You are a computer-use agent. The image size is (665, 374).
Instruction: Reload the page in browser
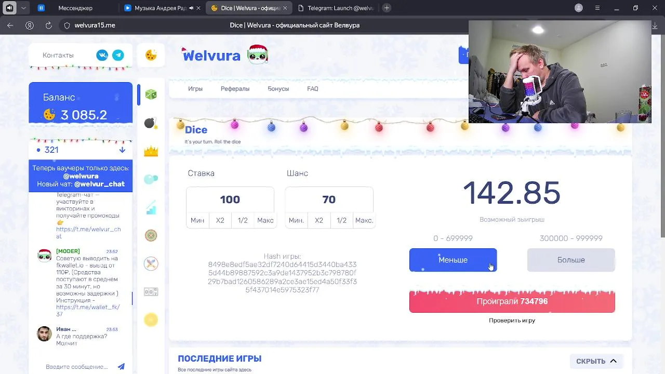coord(49,25)
